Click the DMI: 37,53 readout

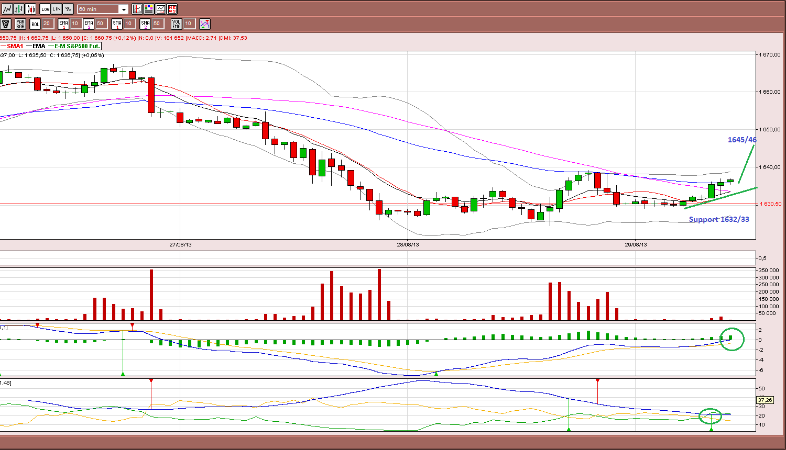(x=233, y=38)
